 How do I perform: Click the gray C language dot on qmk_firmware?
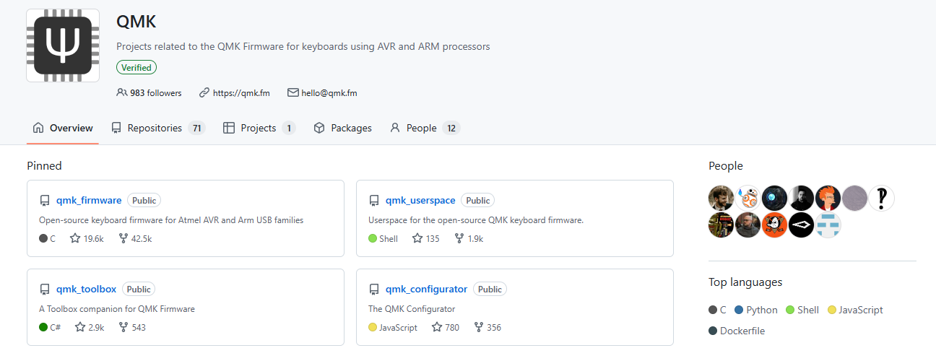click(x=43, y=238)
